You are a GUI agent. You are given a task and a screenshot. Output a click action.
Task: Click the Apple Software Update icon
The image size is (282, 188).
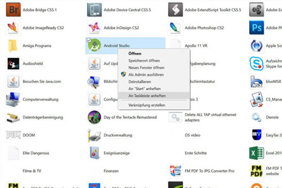257,46
